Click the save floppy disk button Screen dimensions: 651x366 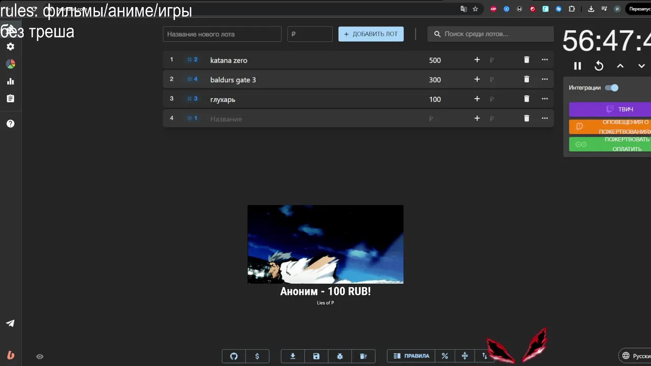(316, 356)
